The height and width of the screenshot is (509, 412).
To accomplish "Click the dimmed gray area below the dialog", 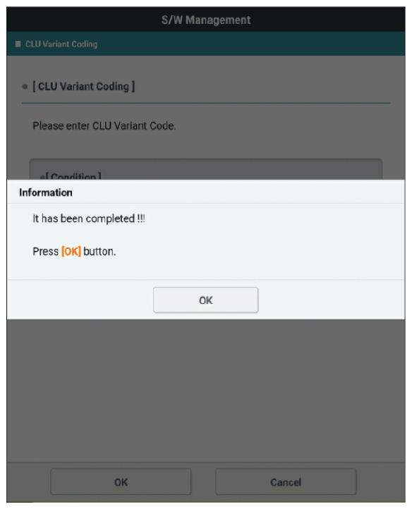I will click(x=206, y=390).
